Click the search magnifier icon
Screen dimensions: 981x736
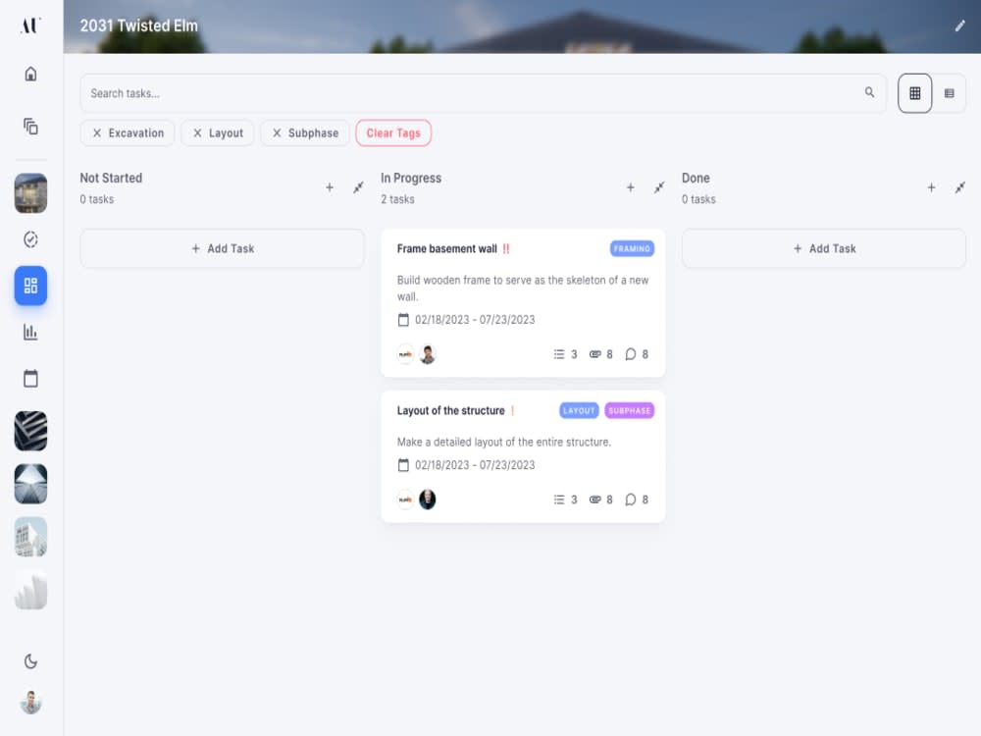869,92
